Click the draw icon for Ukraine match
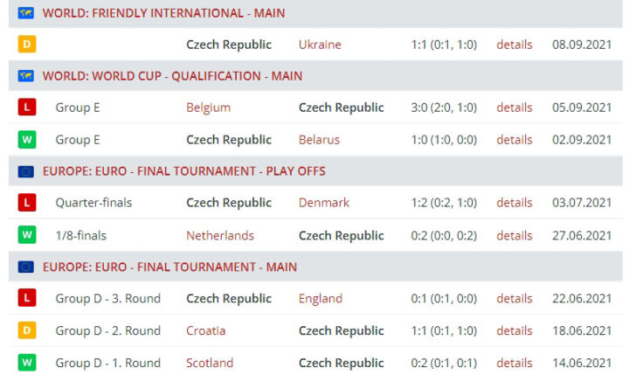Image resolution: width=629 pixels, height=375 pixels. pyautogui.click(x=26, y=45)
